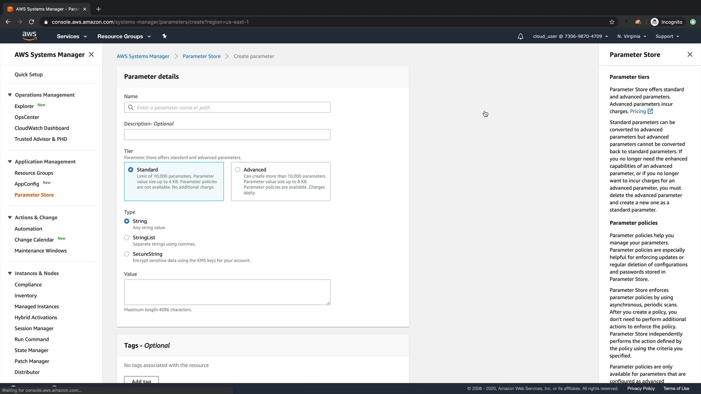Open the notifications bell icon

tap(520, 36)
